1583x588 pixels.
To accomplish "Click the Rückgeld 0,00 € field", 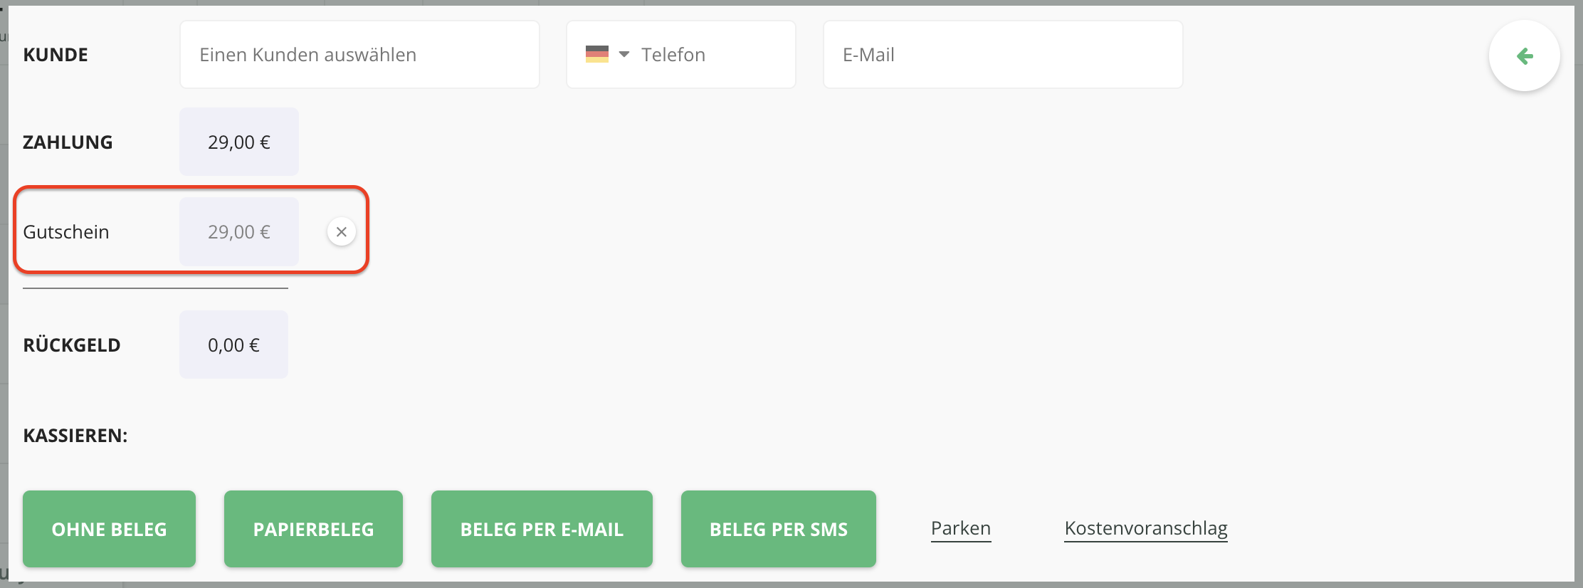I will tap(233, 345).
